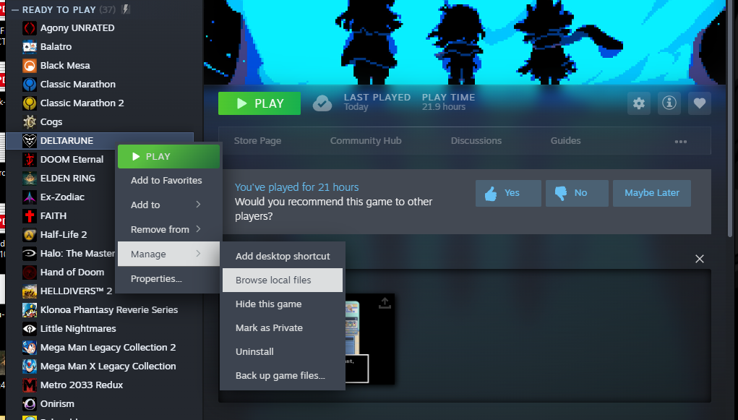Choose Back up game files...
This screenshot has height=420, width=738.
click(283, 376)
